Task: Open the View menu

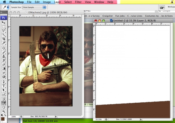Action: coord(88,2)
